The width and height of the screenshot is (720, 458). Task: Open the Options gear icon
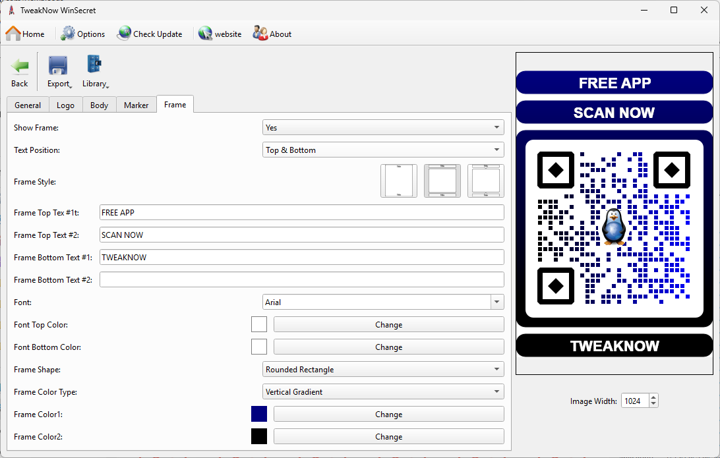(68, 34)
